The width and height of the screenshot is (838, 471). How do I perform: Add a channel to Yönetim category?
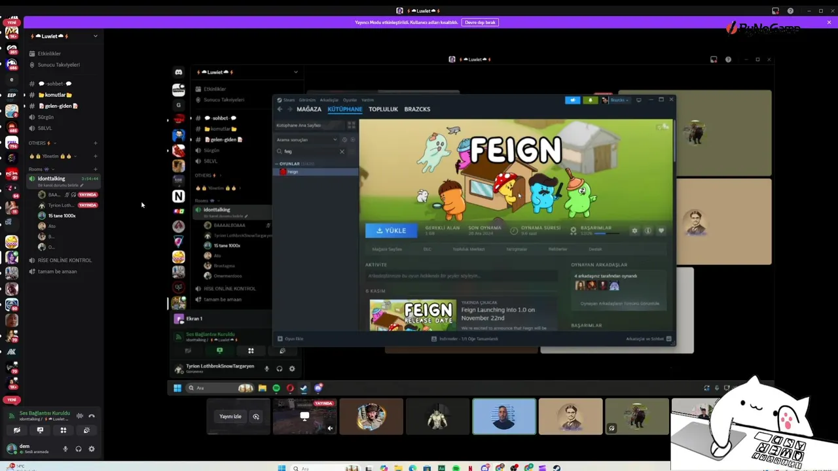[96, 156]
